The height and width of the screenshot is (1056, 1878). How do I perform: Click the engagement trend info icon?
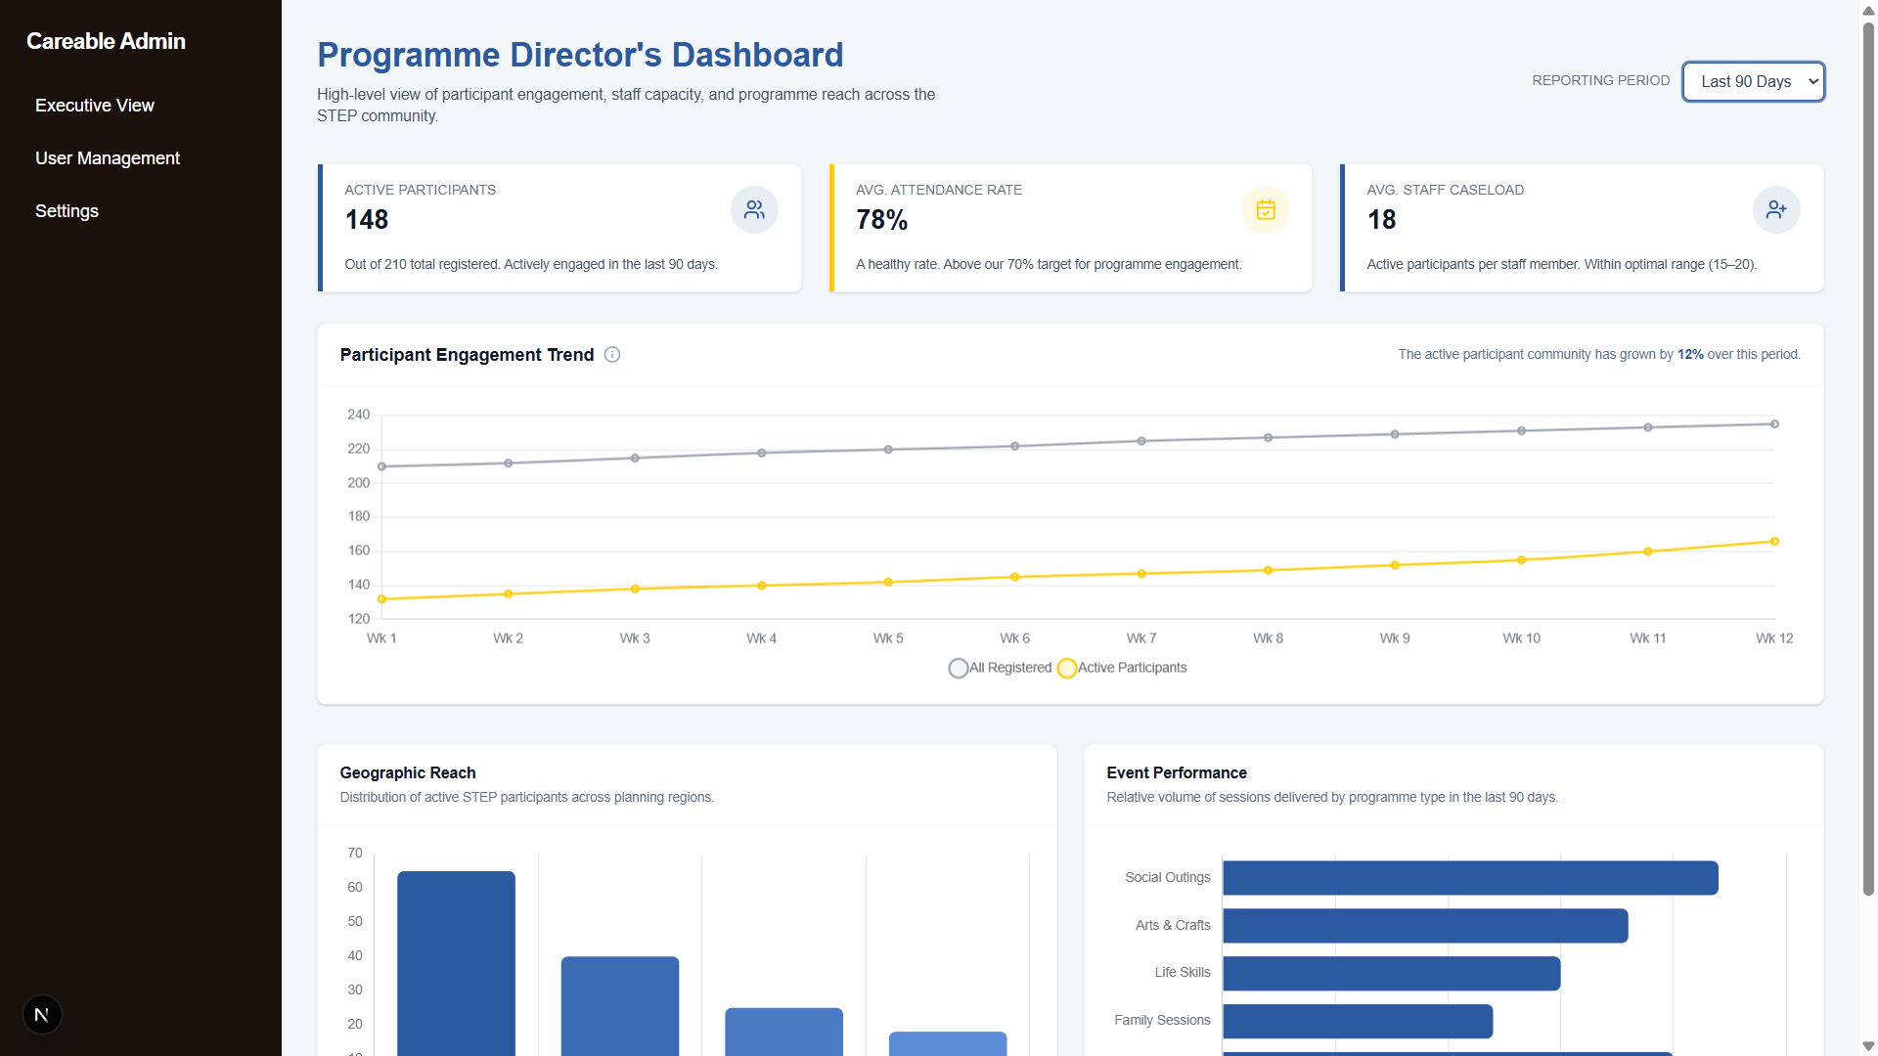[612, 355]
